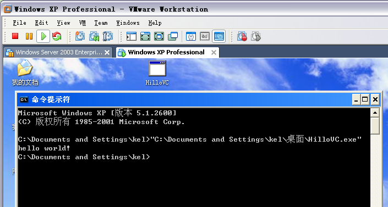The width and height of the screenshot is (388, 207).
Task: Revert to the previous snapshot
Action: click(94, 36)
